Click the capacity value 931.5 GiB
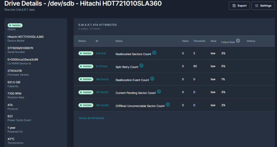 click(14, 82)
